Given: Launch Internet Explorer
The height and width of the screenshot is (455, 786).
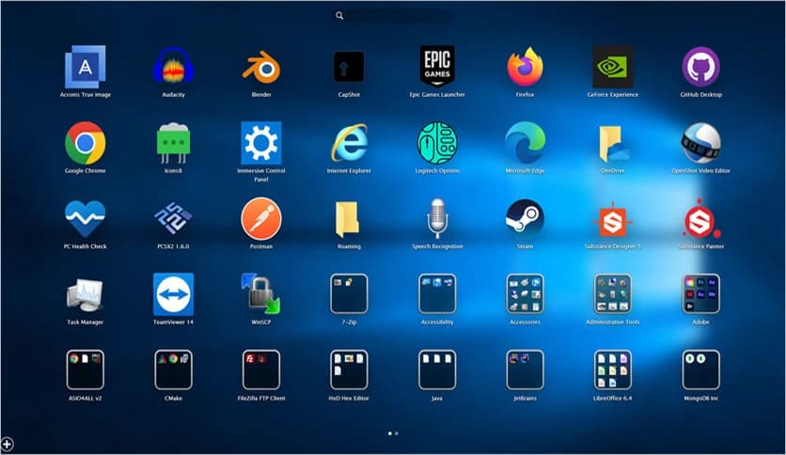Looking at the screenshot, I should pos(349,143).
